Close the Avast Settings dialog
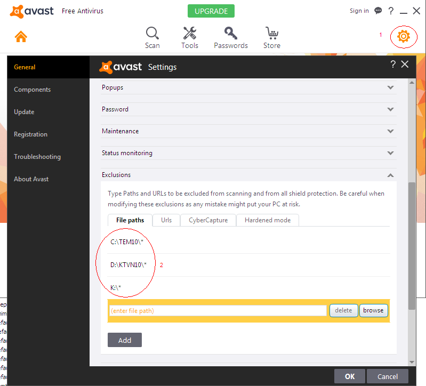The width and height of the screenshot is (426, 386). [405, 64]
